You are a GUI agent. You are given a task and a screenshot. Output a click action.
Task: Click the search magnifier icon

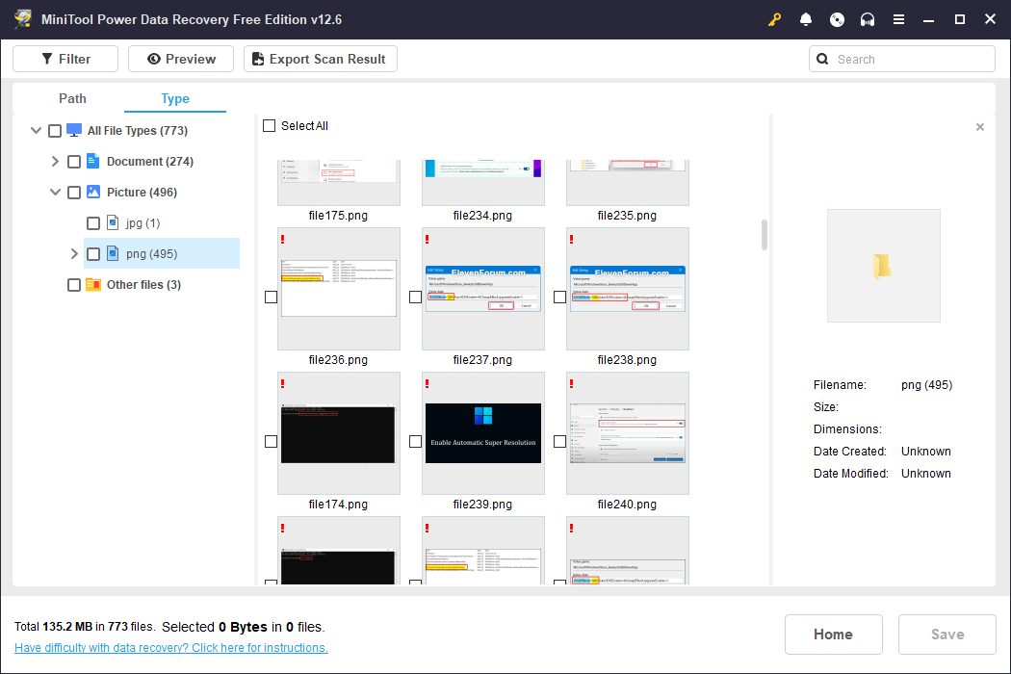coord(821,59)
